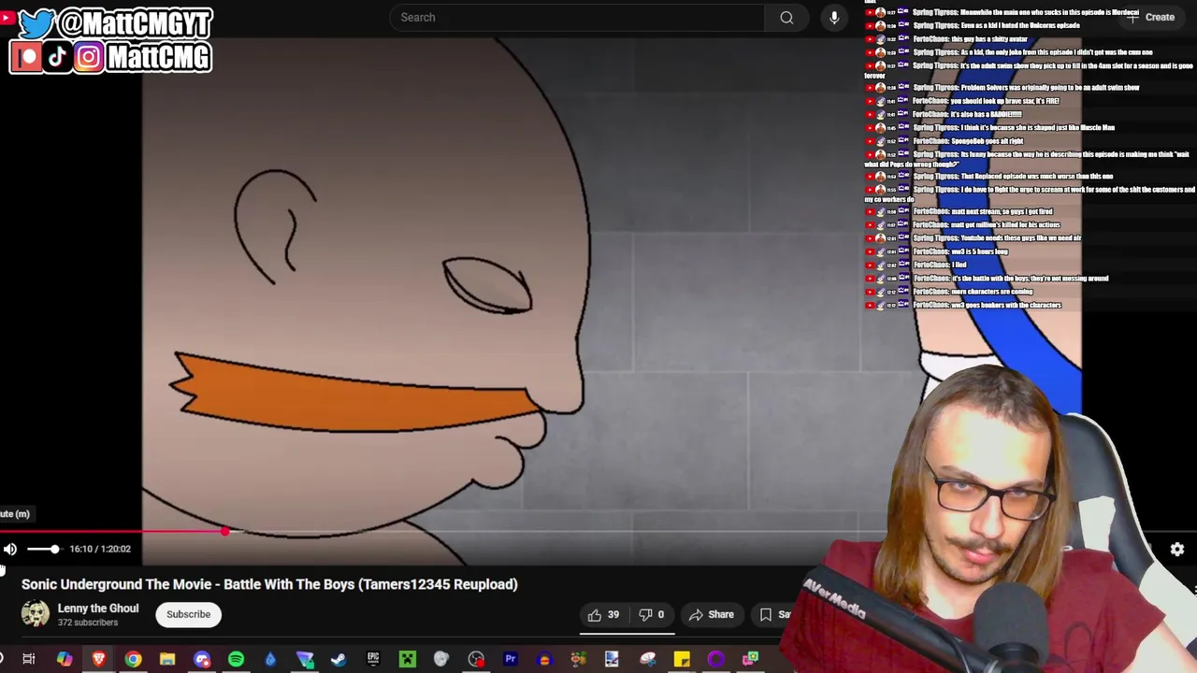1197x673 pixels.
Task: Launch Epic Games from the taskbar
Action: click(373, 659)
